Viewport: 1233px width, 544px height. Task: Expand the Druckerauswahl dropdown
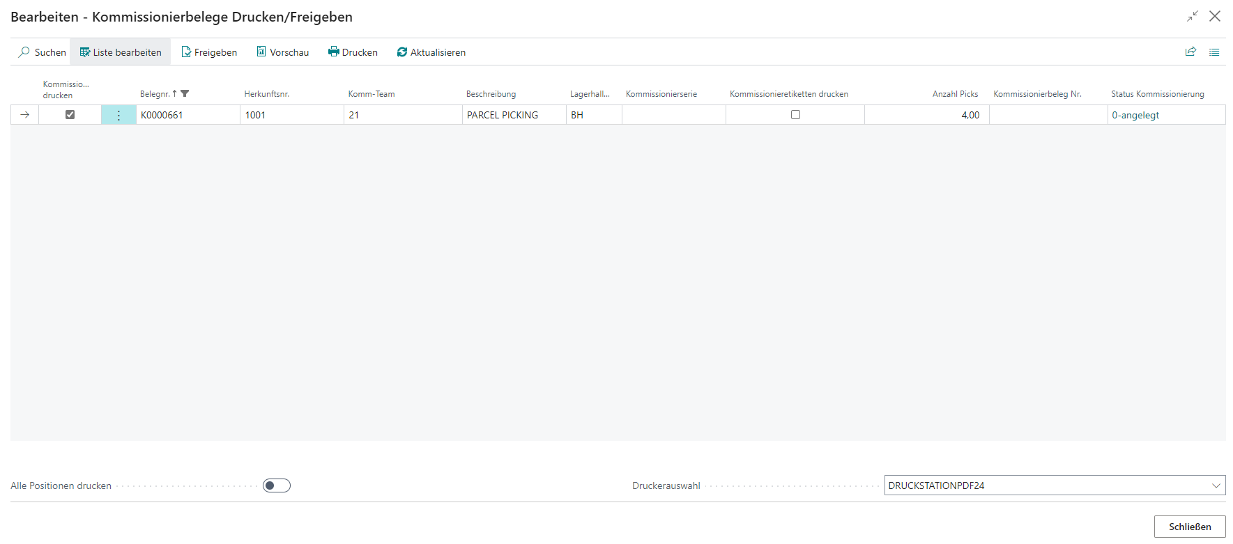click(1216, 485)
